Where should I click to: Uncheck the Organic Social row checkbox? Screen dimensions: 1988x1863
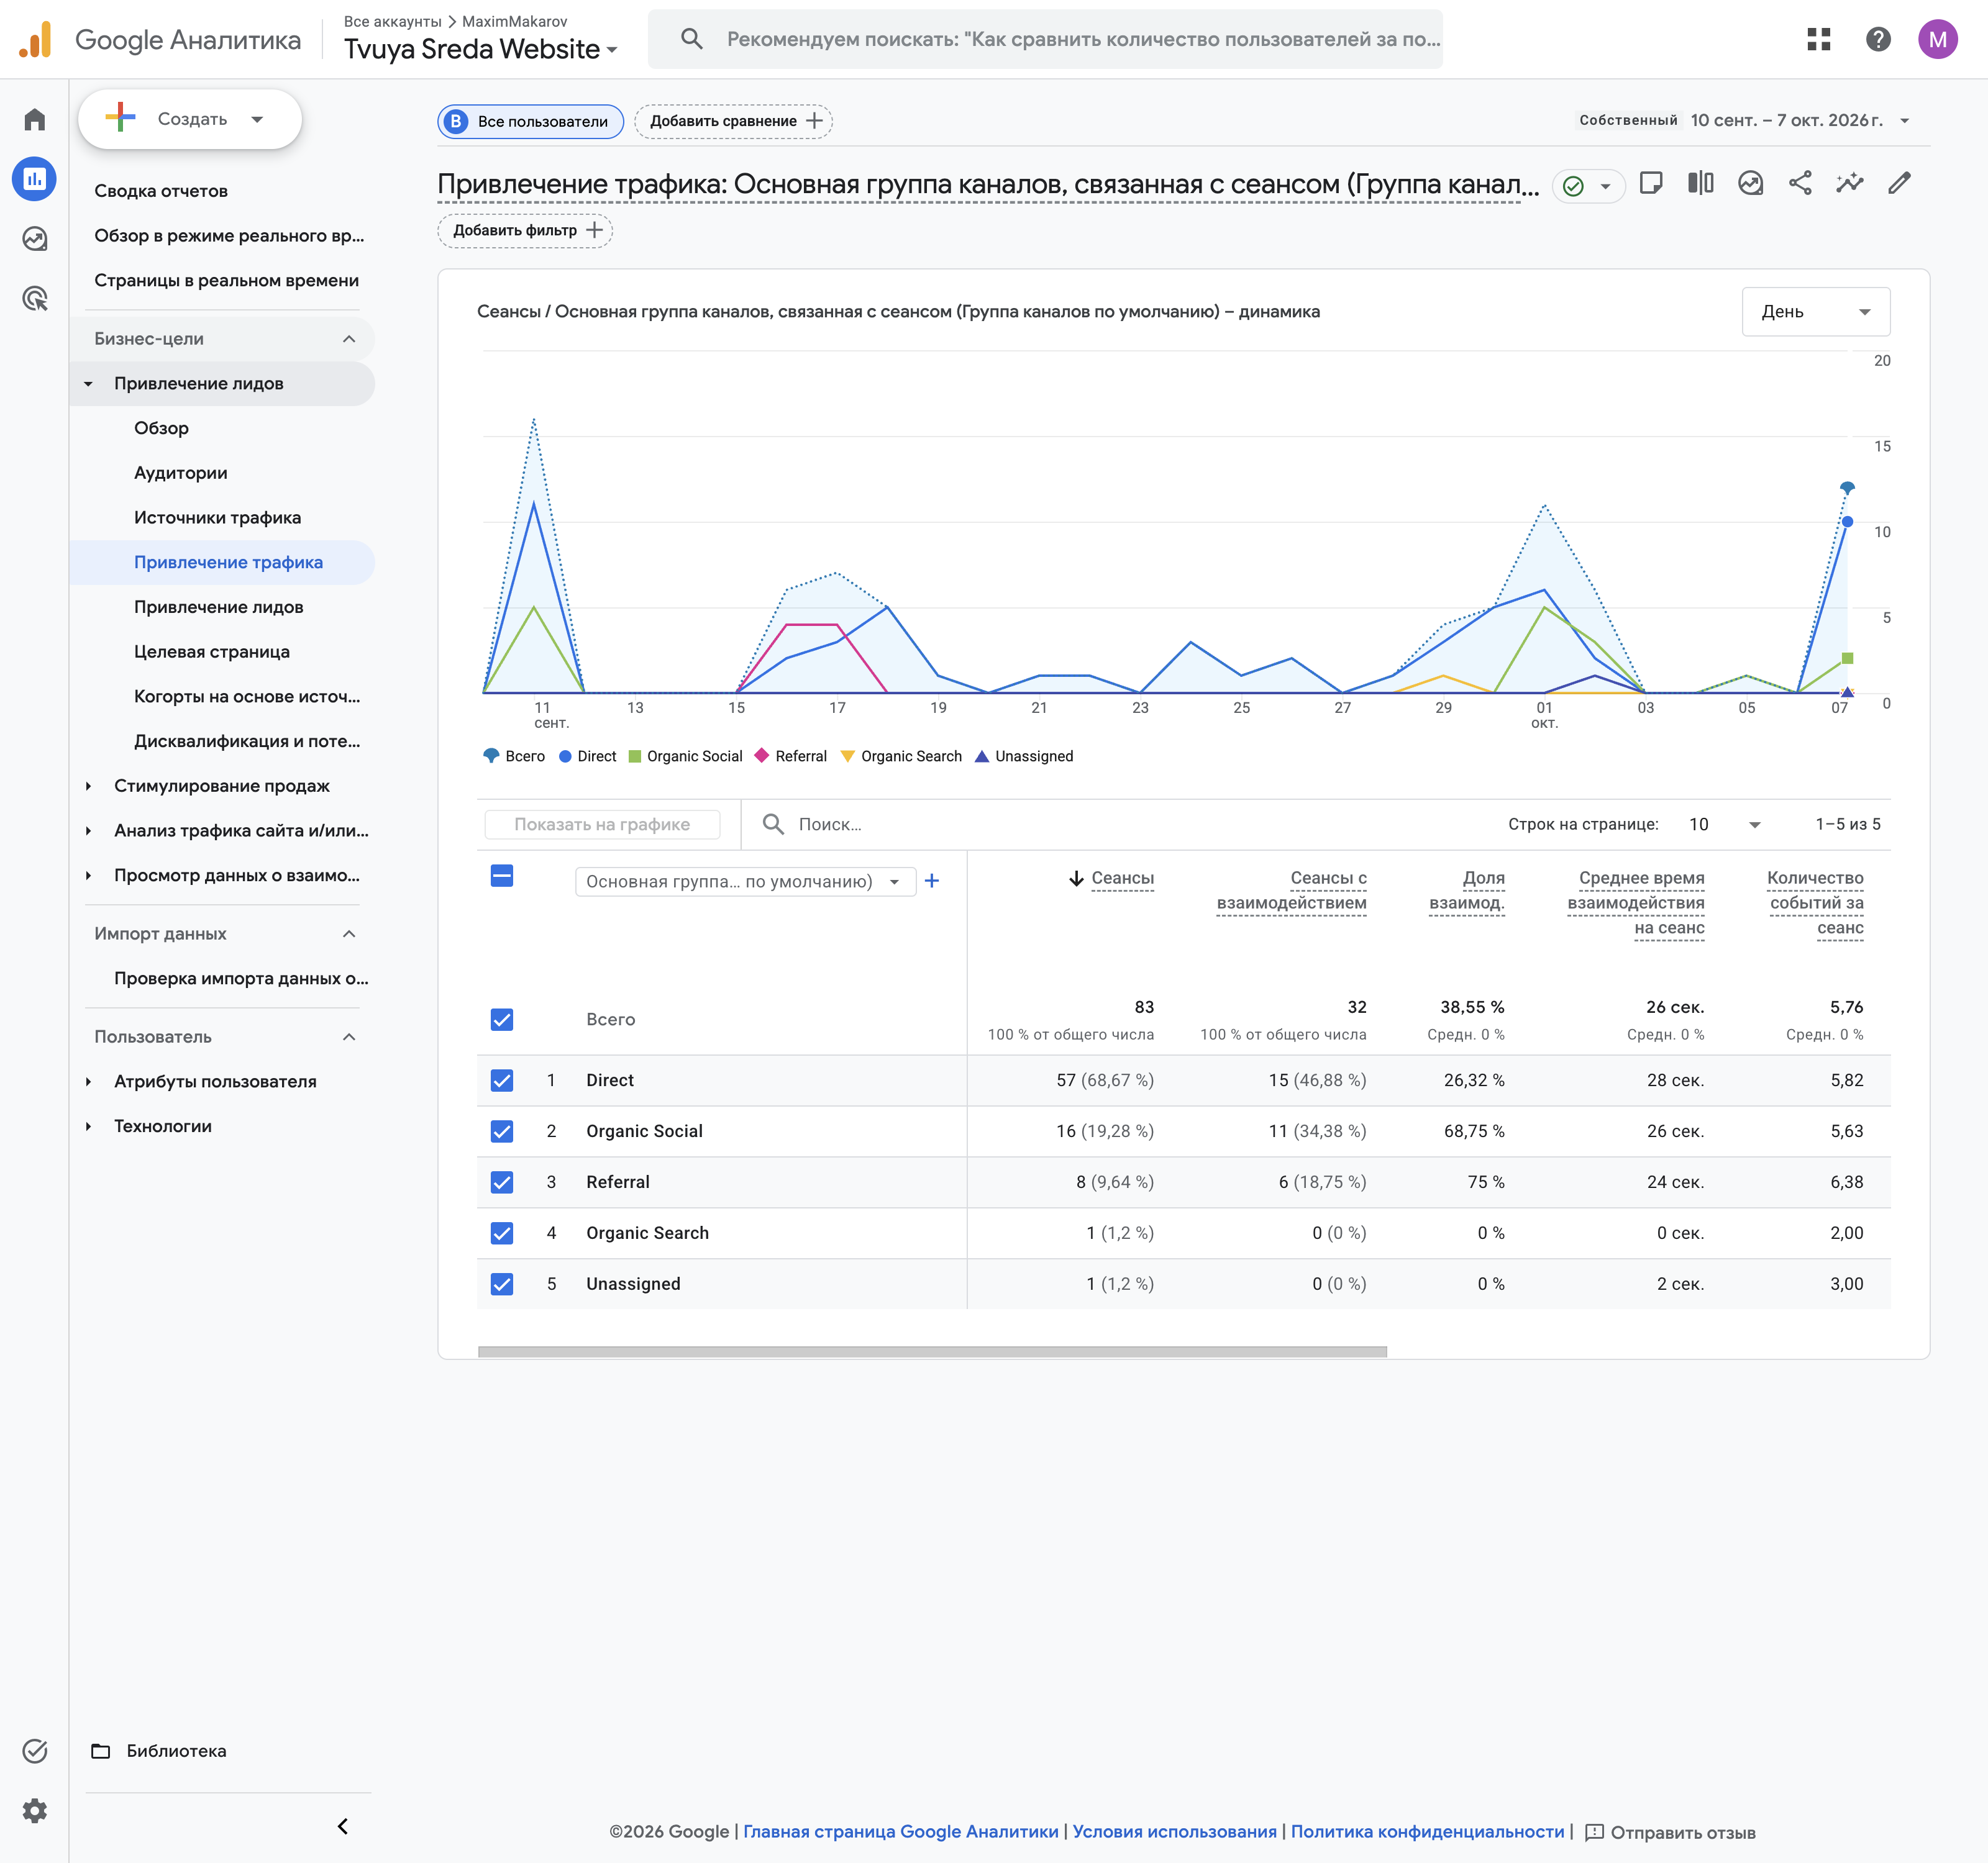tap(502, 1131)
